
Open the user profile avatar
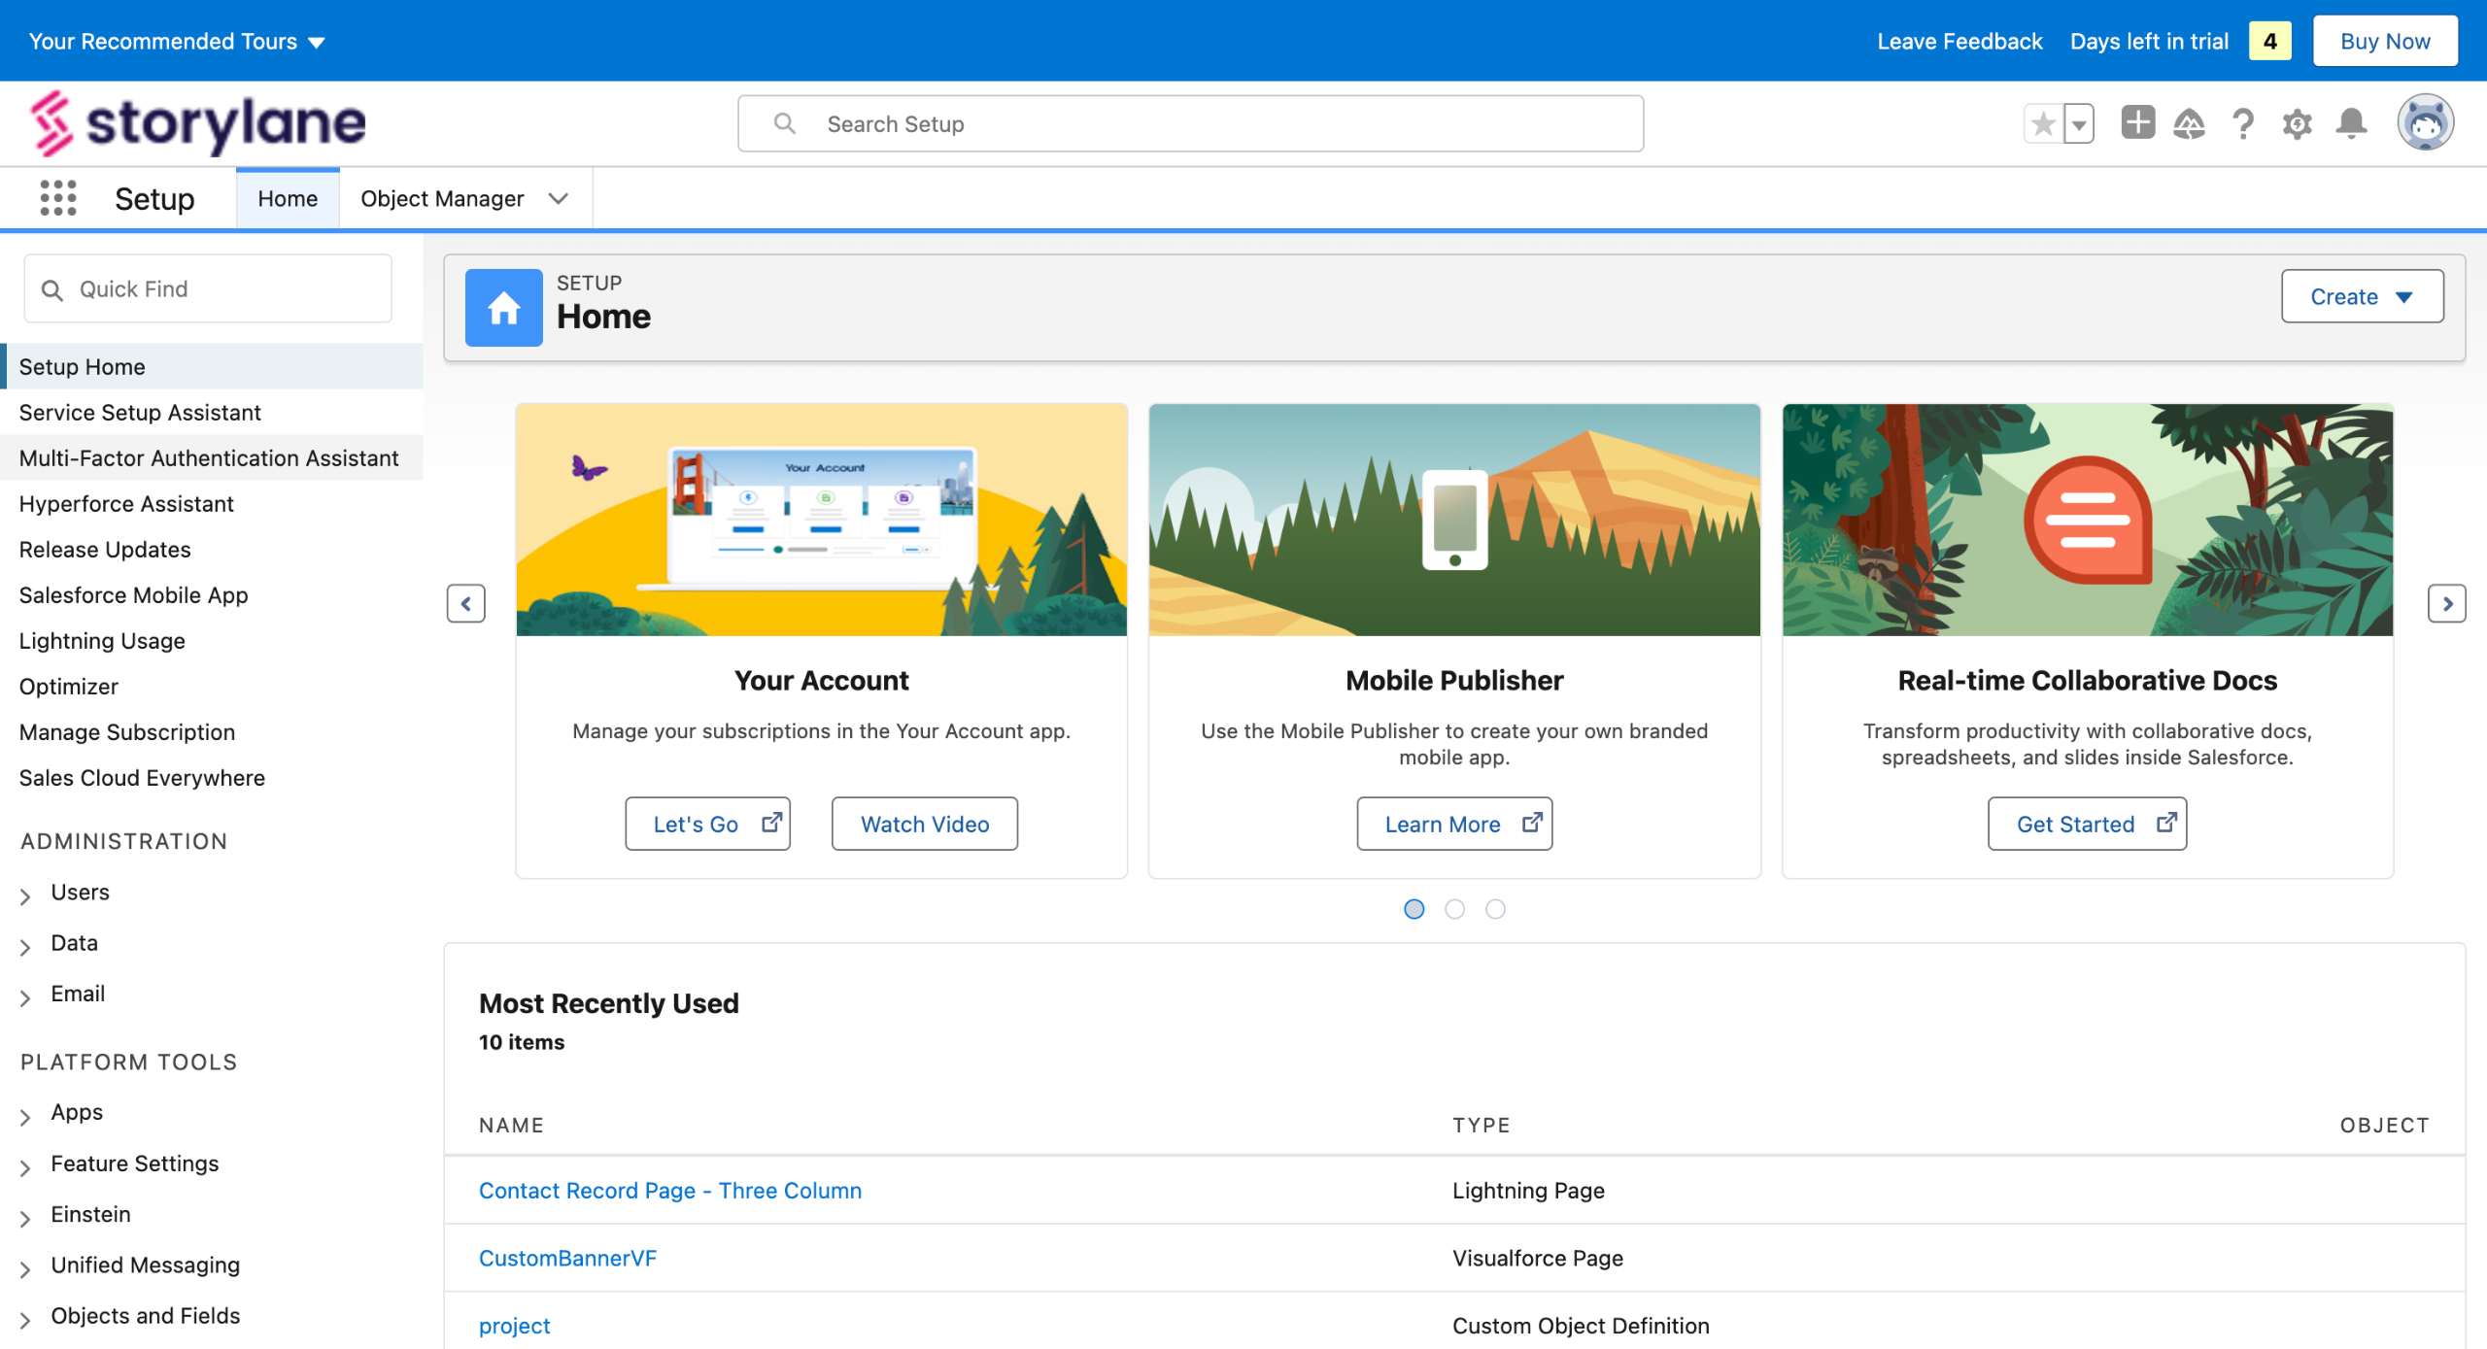click(x=2425, y=123)
